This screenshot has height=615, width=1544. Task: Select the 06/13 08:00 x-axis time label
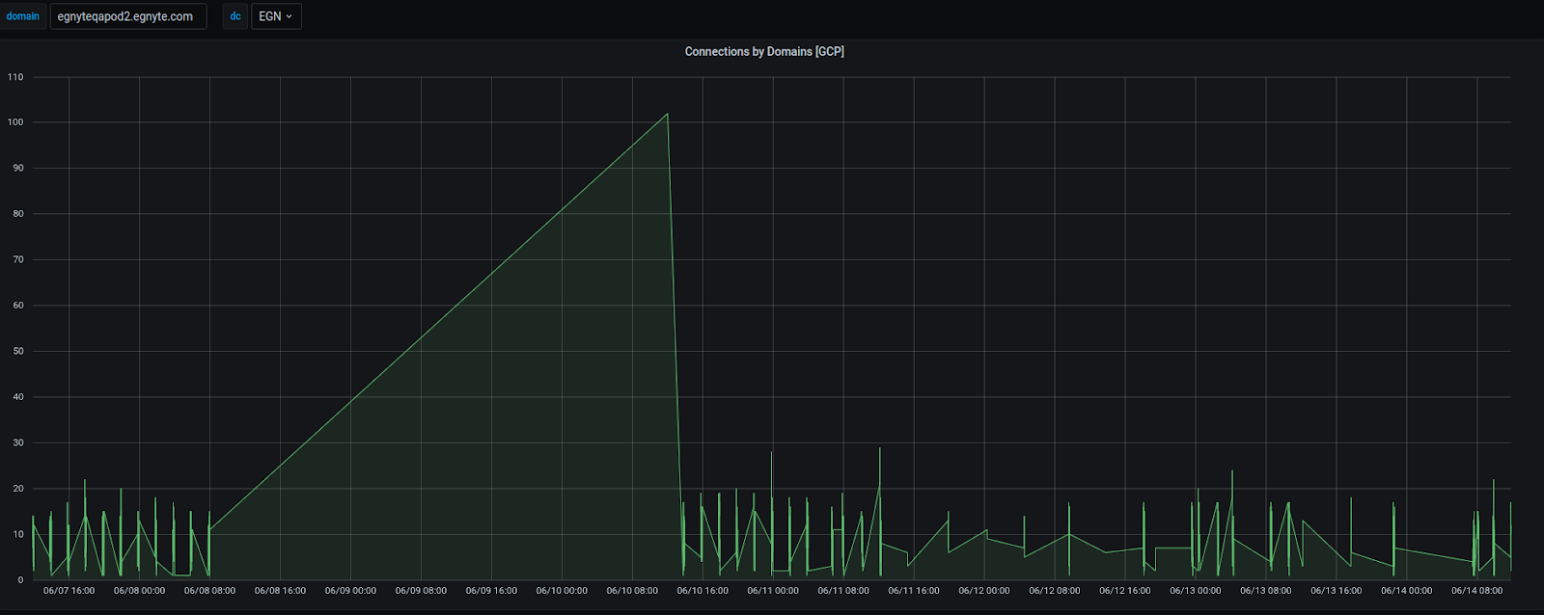point(1265,591)
